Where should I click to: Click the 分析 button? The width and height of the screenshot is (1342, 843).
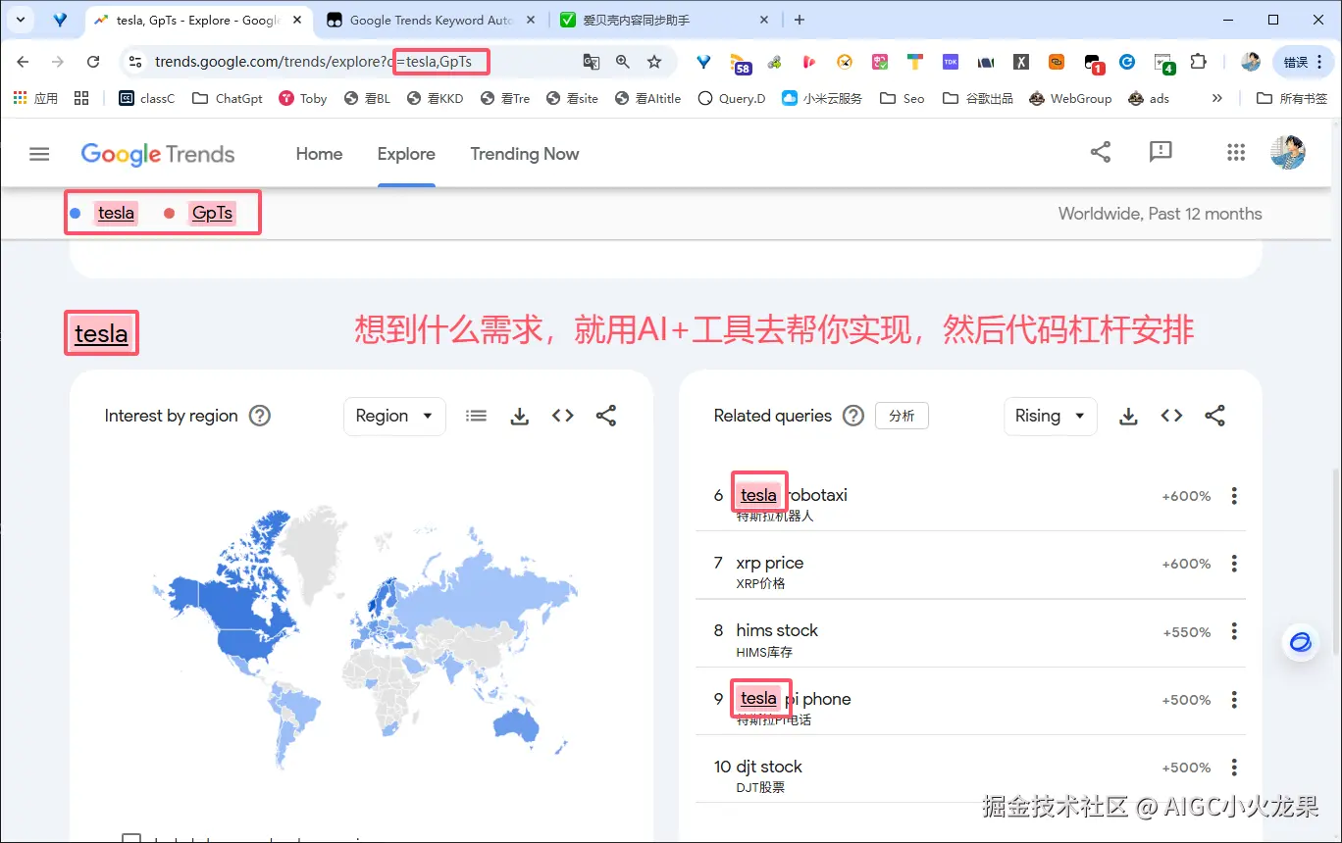(x=902, y=416)
